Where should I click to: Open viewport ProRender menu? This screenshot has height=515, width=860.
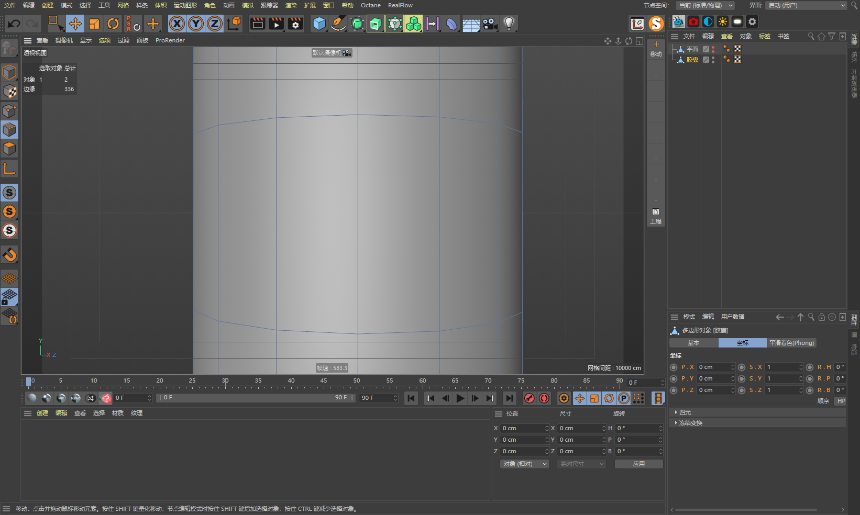[170, 40]
